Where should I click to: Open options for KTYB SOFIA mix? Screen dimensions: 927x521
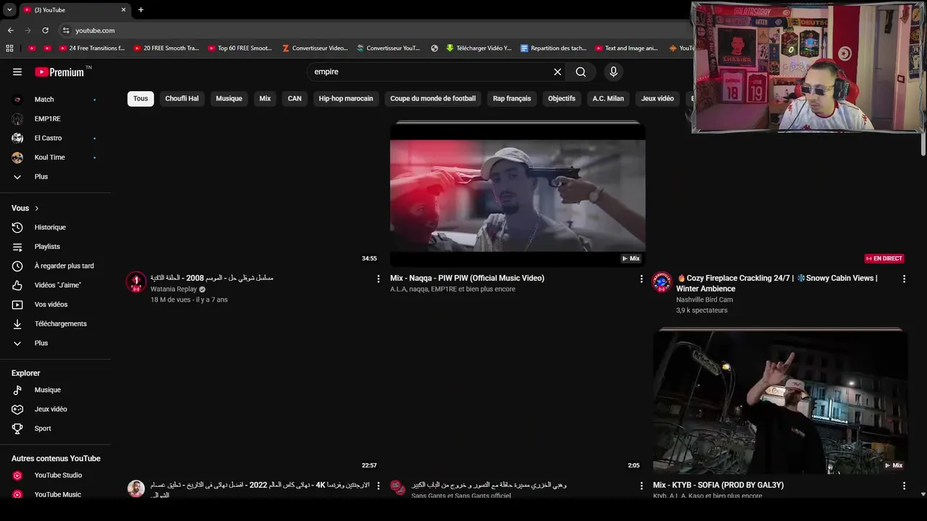click(904, 486)
